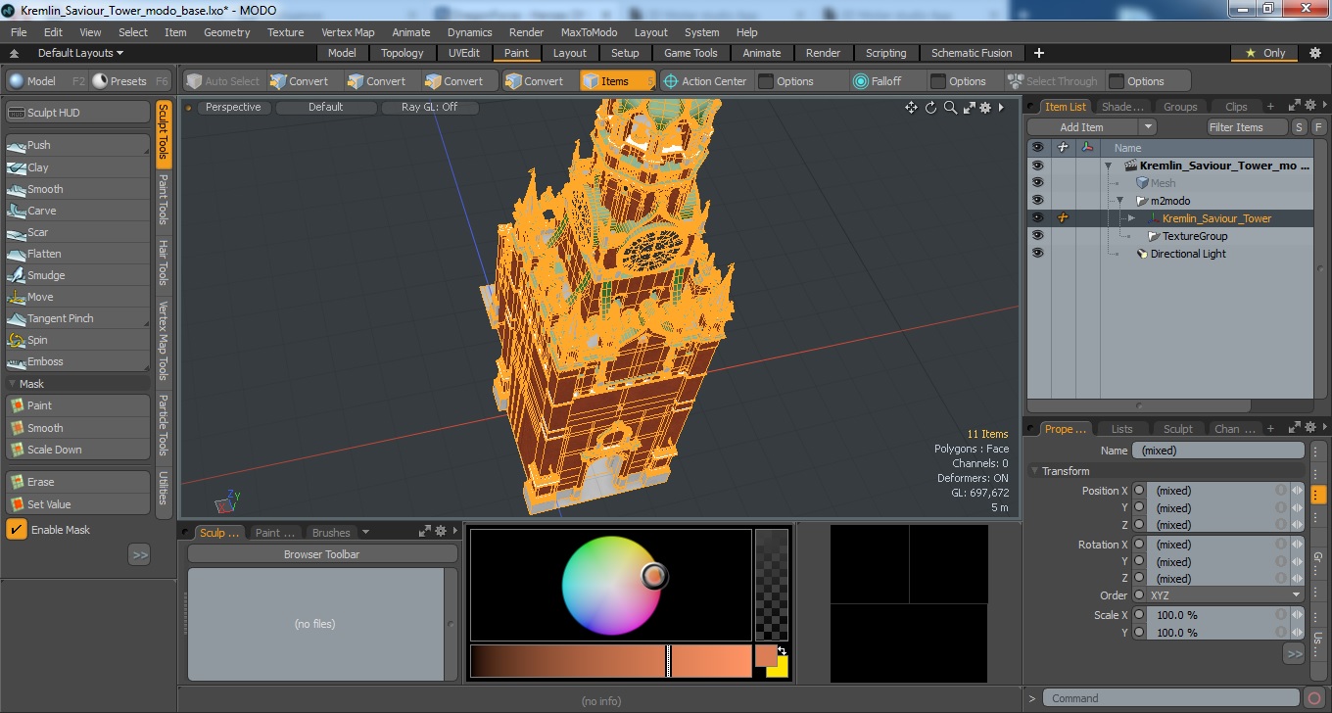The width and height of the screenshot is (1332, 713).
Task: Click the viewport pan move icon
Action: [x=911, y=108]
